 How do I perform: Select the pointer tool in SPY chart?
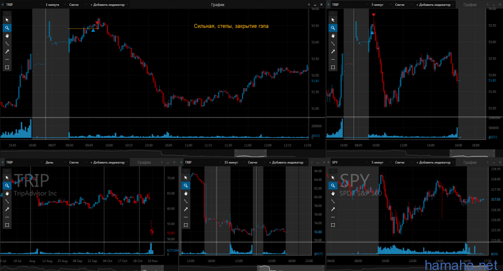click(333, 178)
